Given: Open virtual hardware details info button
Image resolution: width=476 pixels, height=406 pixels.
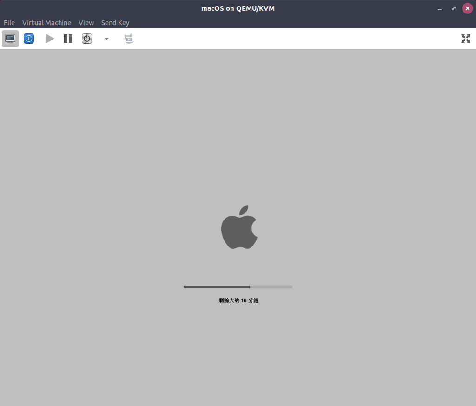Looking at the screenshot, I should 29,39.
